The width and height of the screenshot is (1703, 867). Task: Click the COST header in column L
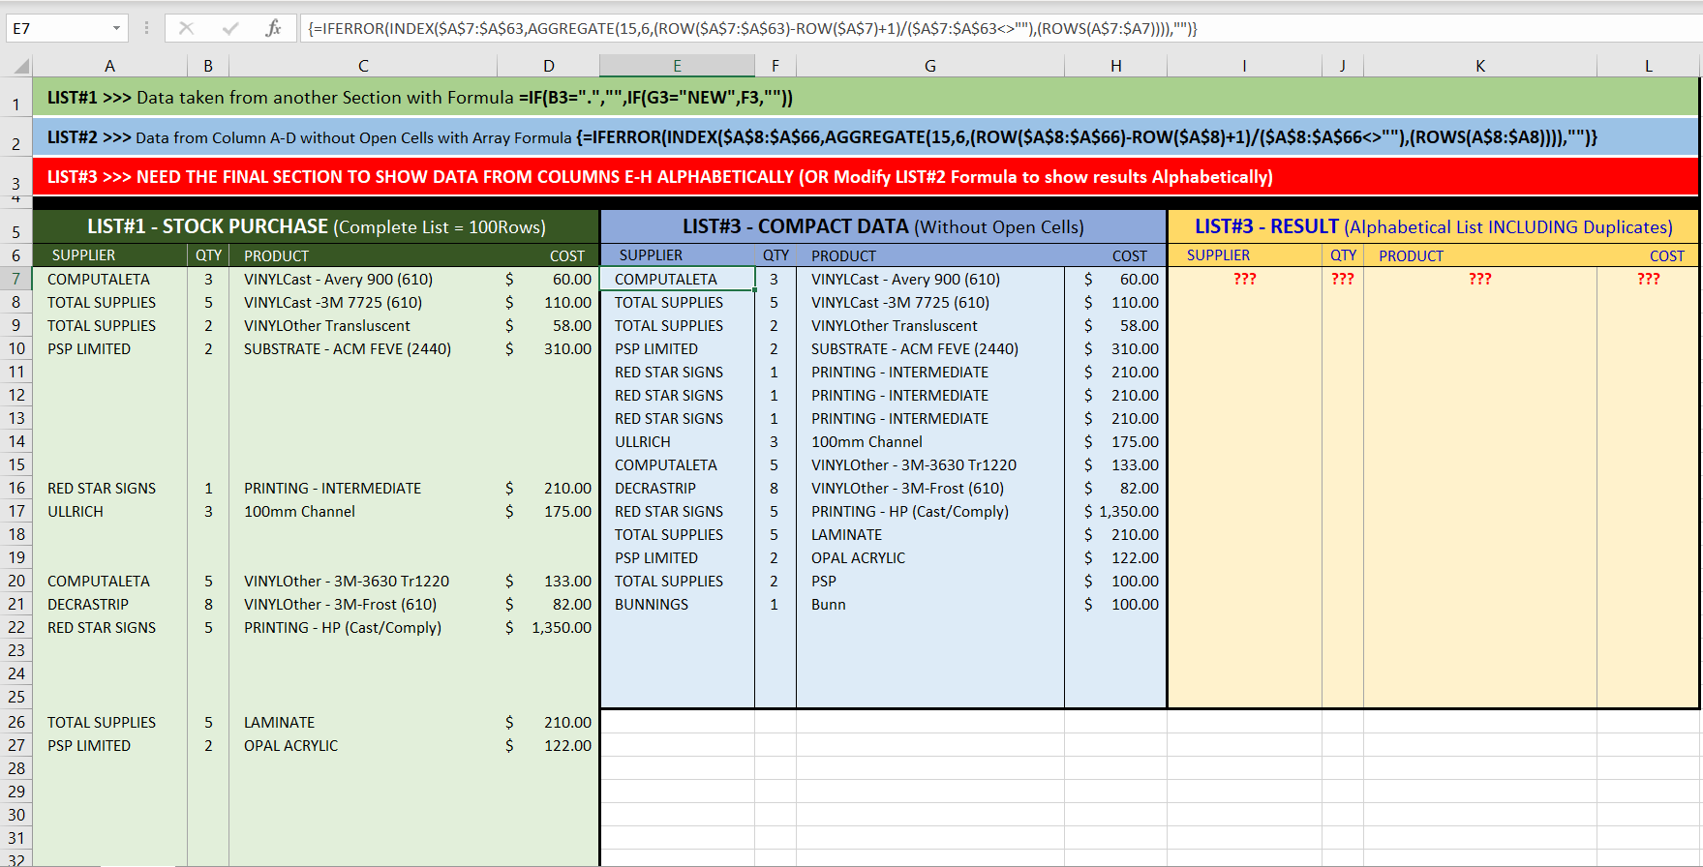[1667, 255]
